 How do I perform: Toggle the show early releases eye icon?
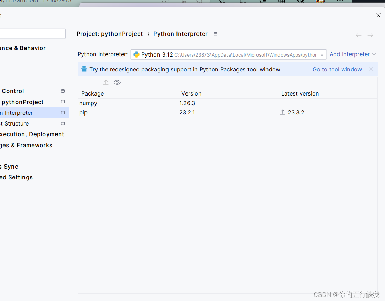pyautogui.click(x=117, y=82)
